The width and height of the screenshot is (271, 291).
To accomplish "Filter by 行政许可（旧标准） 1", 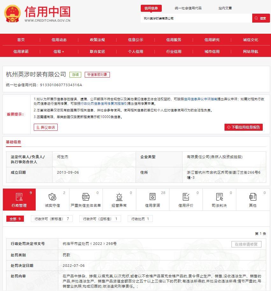I will coord(100,219).
